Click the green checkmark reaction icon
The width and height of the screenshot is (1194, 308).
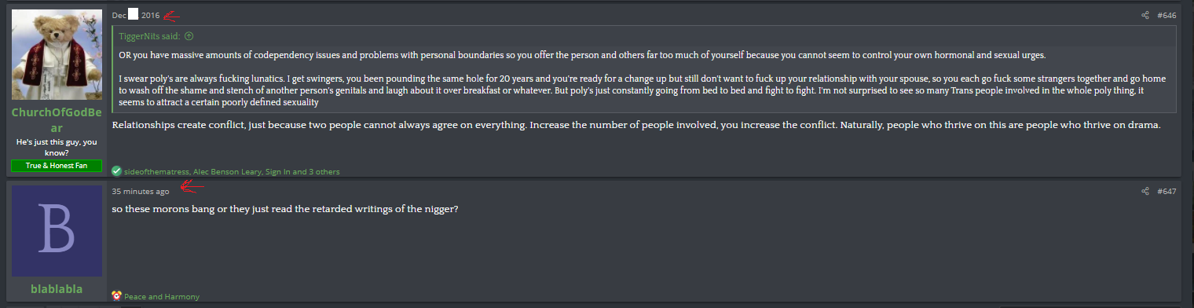117,170
